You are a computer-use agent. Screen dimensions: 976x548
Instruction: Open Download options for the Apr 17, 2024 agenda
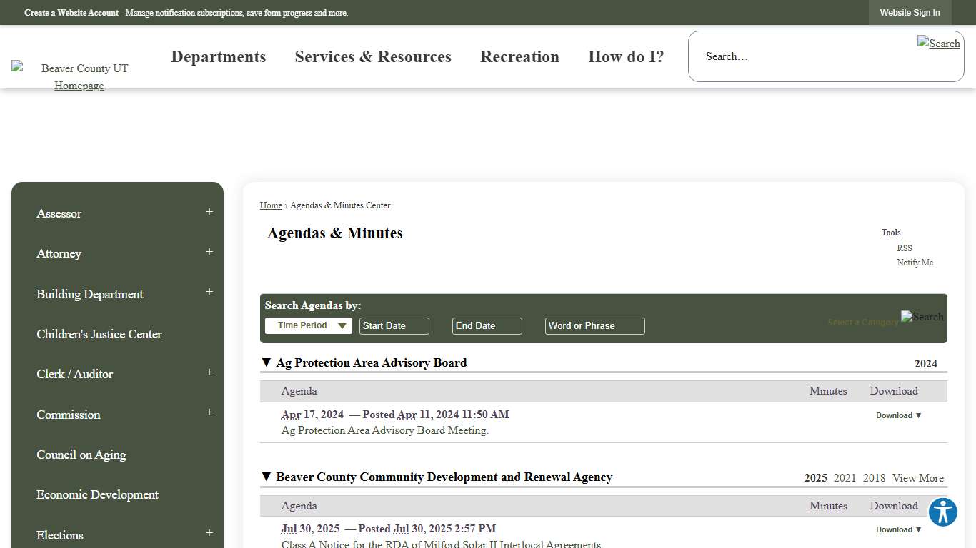pyautogui.click(x=898, y=415)
